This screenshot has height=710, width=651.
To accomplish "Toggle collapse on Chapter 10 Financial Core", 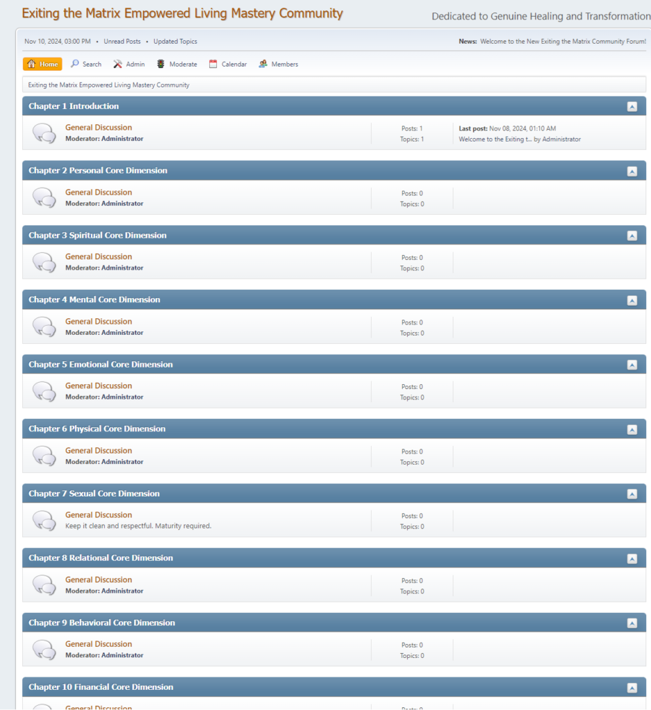I will (x=632, y=688).
